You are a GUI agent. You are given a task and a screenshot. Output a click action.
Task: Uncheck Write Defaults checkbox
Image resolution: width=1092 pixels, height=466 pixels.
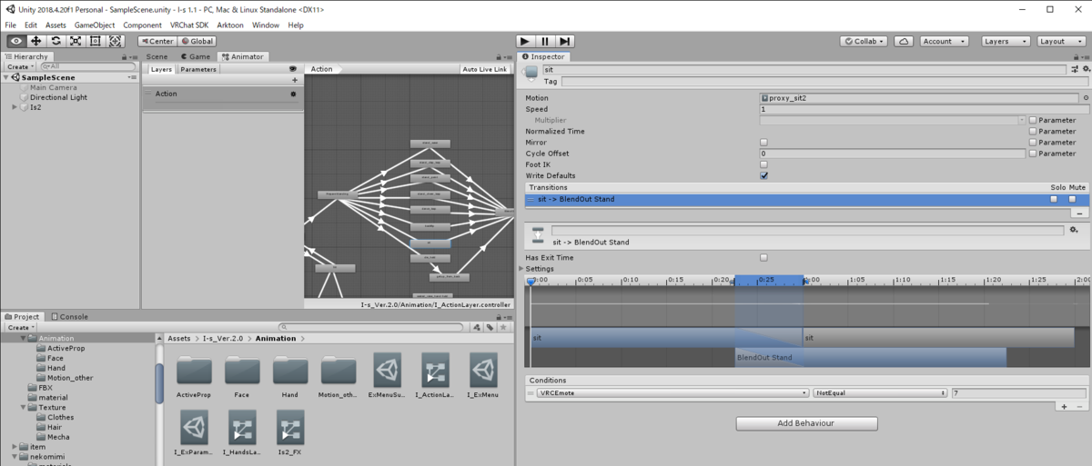(763, 175)
